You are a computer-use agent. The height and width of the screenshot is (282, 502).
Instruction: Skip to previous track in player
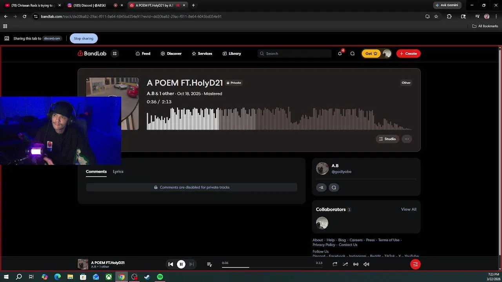(171, 264)
